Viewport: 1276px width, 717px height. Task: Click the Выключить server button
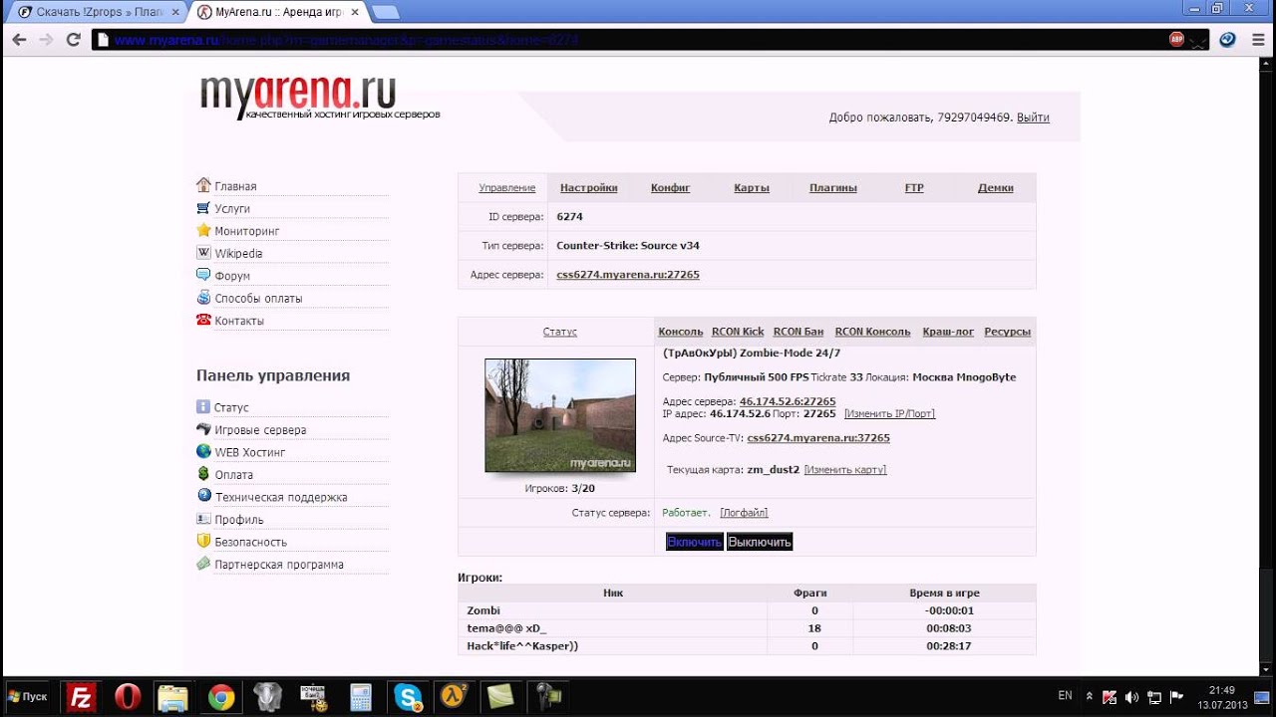(760, 542)
